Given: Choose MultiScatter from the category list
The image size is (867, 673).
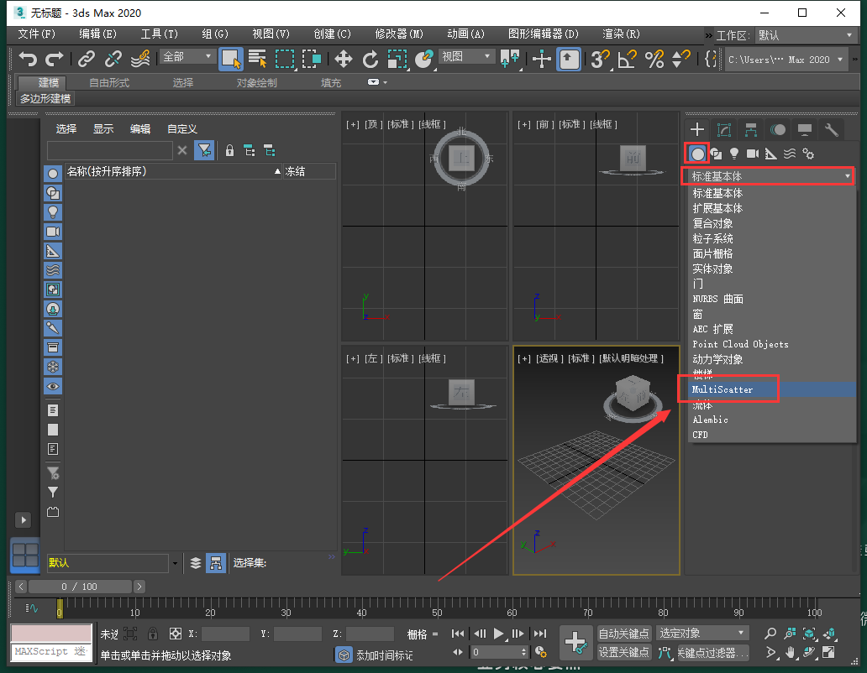Looking at the screenshot, I should point(722,390).
